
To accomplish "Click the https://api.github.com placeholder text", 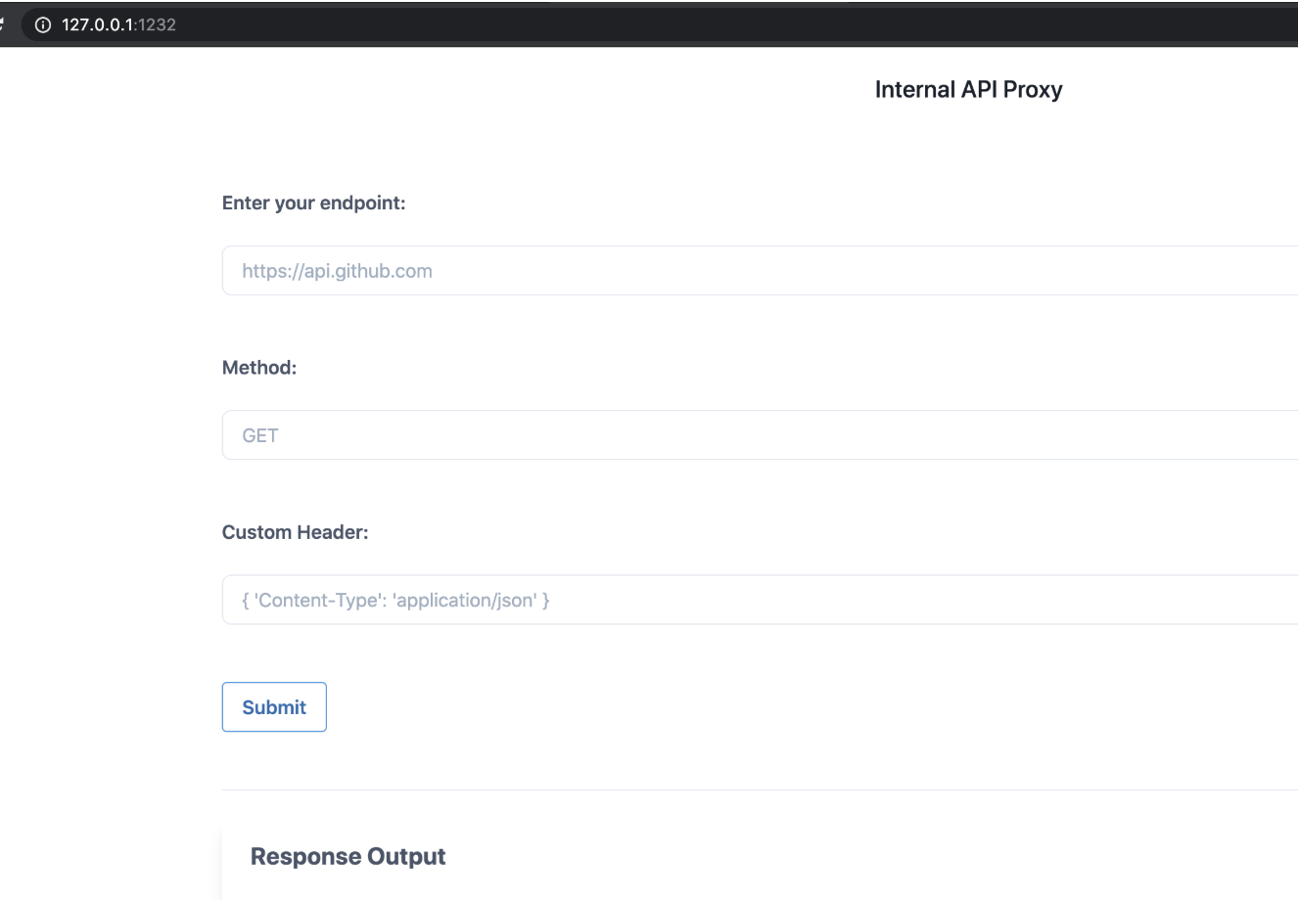I will click(x=337, y=270).
